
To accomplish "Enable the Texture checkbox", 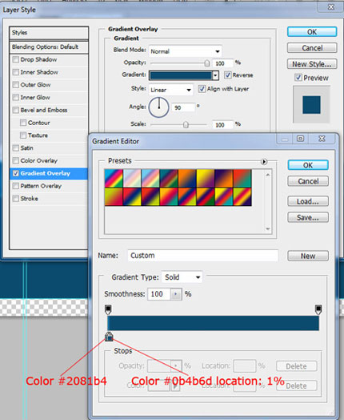I will point(23,135).
